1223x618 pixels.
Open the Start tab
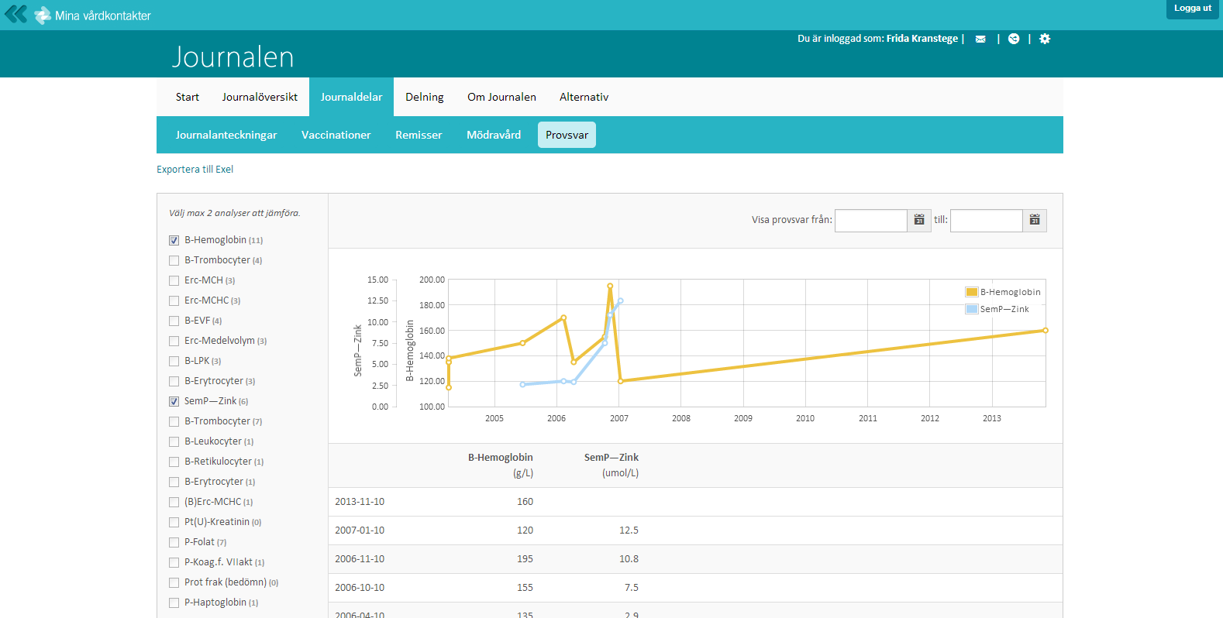[x=188, y=97]
